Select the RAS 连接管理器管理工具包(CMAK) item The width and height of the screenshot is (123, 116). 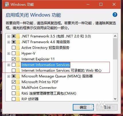pyautogui.click(x=49, y=93)
